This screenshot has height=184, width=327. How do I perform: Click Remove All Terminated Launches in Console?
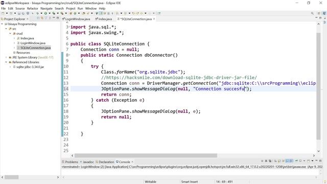click(x=270, y=161)
